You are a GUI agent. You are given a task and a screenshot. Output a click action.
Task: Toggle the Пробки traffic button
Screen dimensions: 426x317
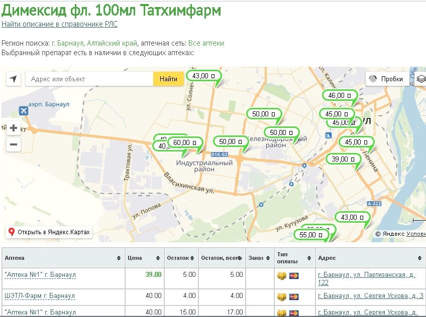coord(387,79)
